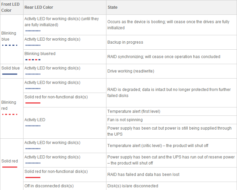Click the dotted line beneath Activity LED

coord(33,126)
